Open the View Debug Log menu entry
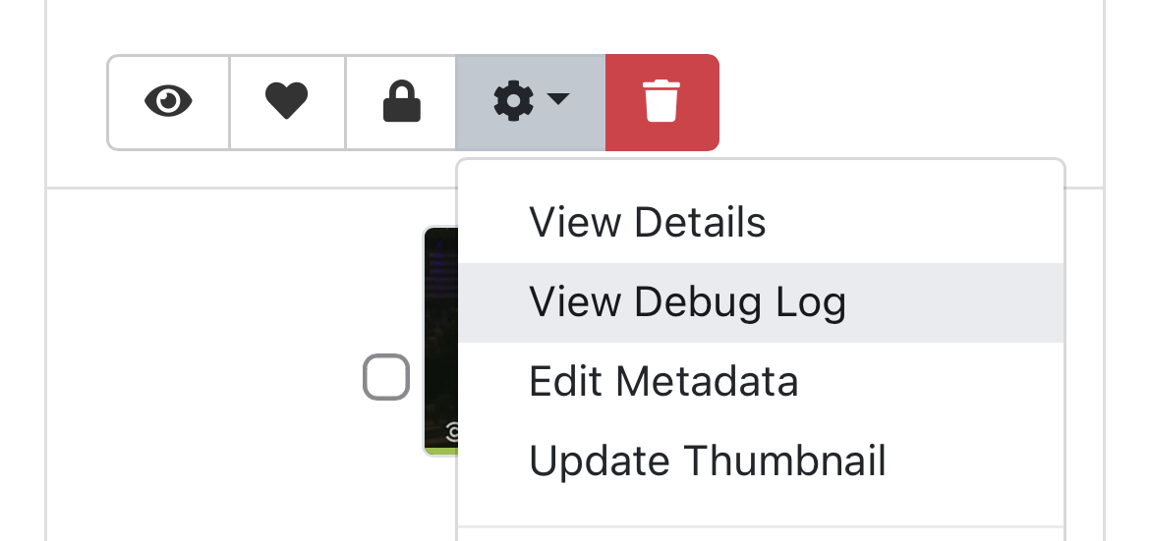This screenshot has height=541, width=1150. click(687, 302)
